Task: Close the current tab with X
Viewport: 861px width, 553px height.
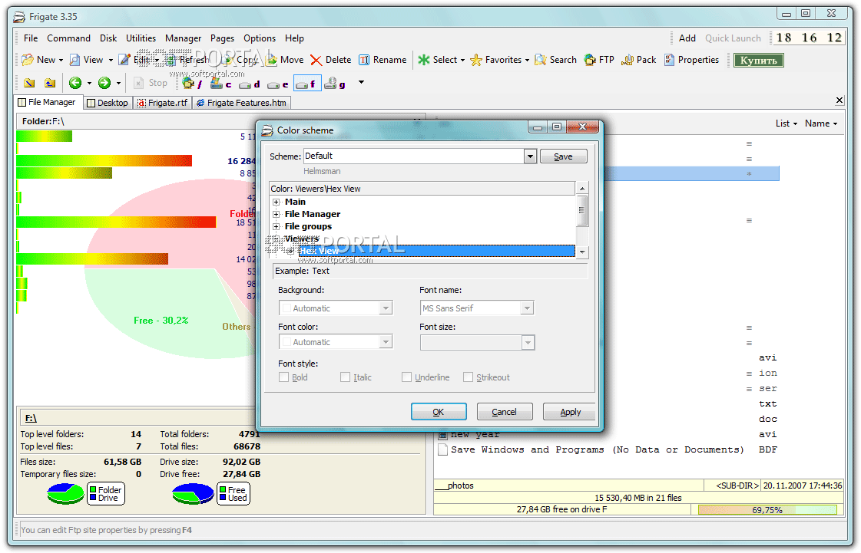Action: pyautogui.click(x=839, y=100)
